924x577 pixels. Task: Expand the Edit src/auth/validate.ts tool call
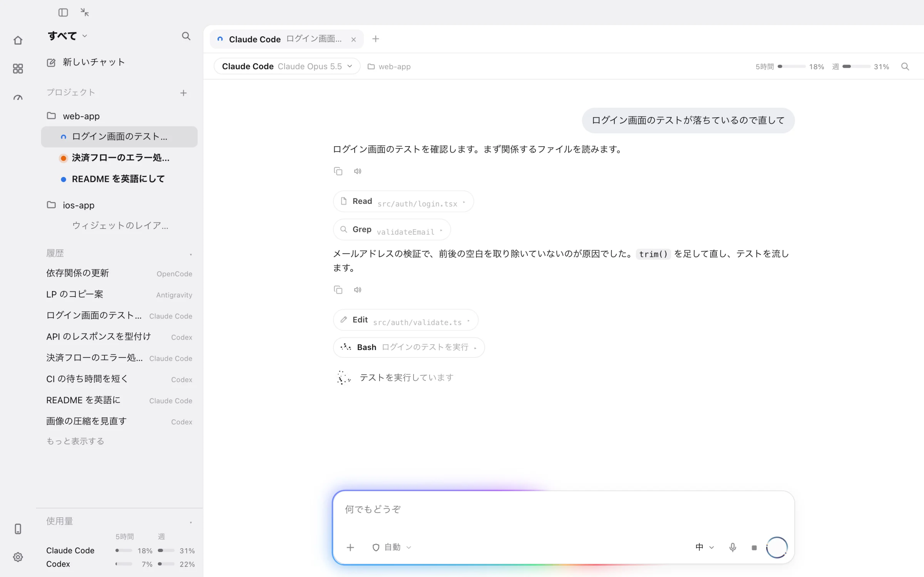point(405,320)
